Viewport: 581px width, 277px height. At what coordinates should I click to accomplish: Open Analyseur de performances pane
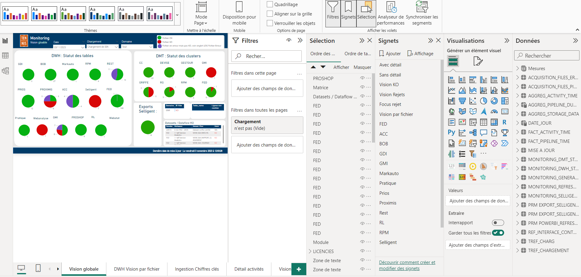pyautogui.click(x=390, y=14)
